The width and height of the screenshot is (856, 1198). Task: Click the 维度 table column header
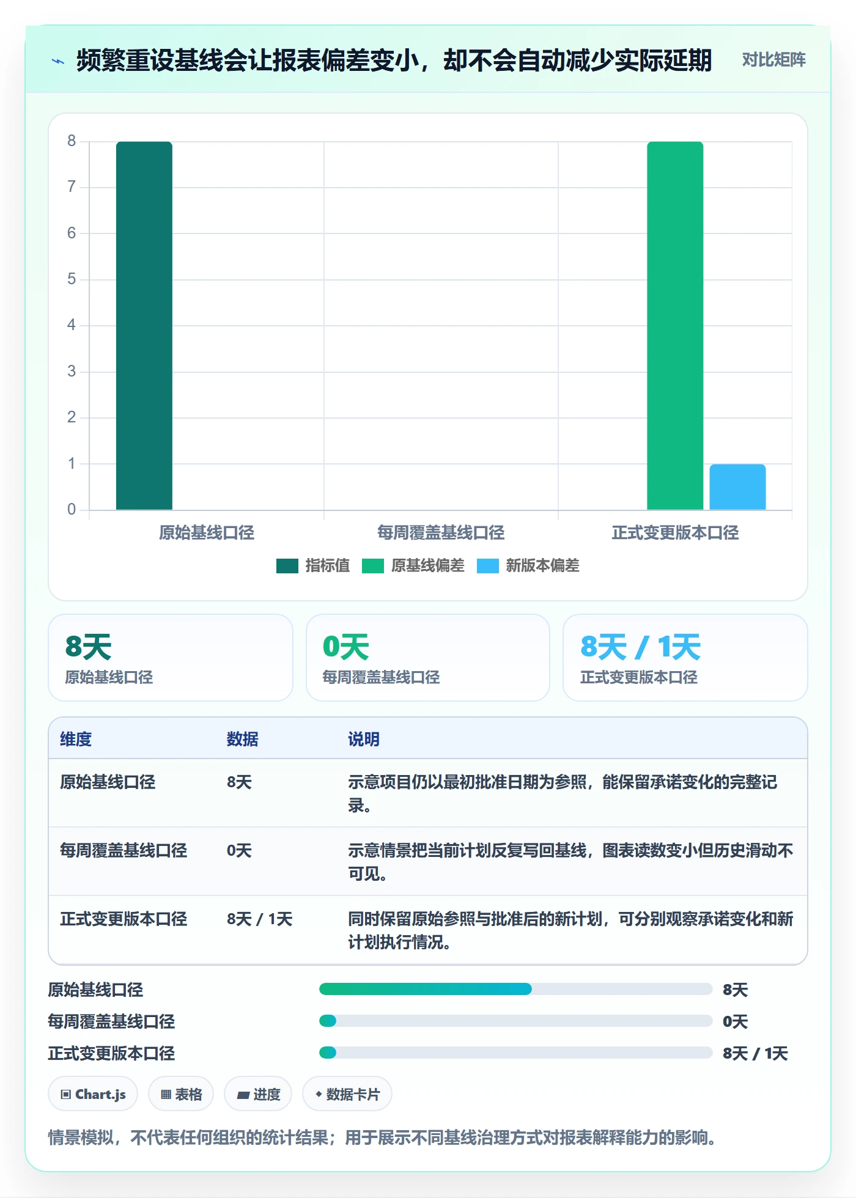tap(76, 739)
